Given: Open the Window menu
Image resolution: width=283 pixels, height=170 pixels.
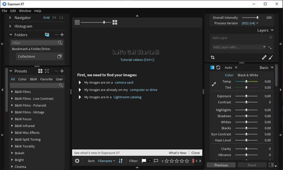Looking at the screenshot, I should coord(25,11).
